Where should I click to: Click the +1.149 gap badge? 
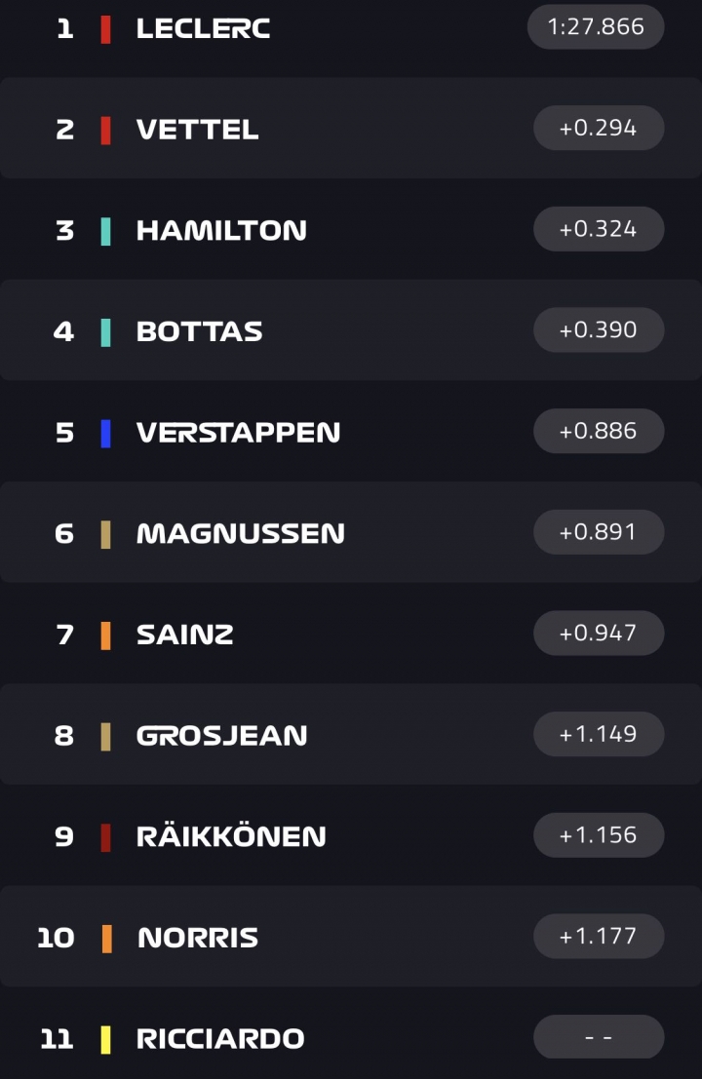coord(599,734)
